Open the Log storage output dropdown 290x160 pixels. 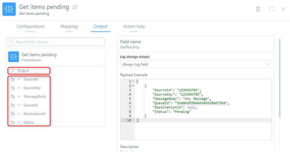(x=196, y=64)
